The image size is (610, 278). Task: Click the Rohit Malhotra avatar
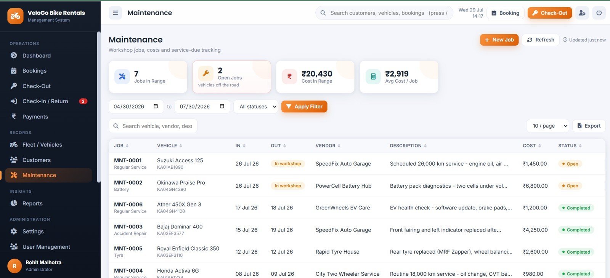coord(14,266)
